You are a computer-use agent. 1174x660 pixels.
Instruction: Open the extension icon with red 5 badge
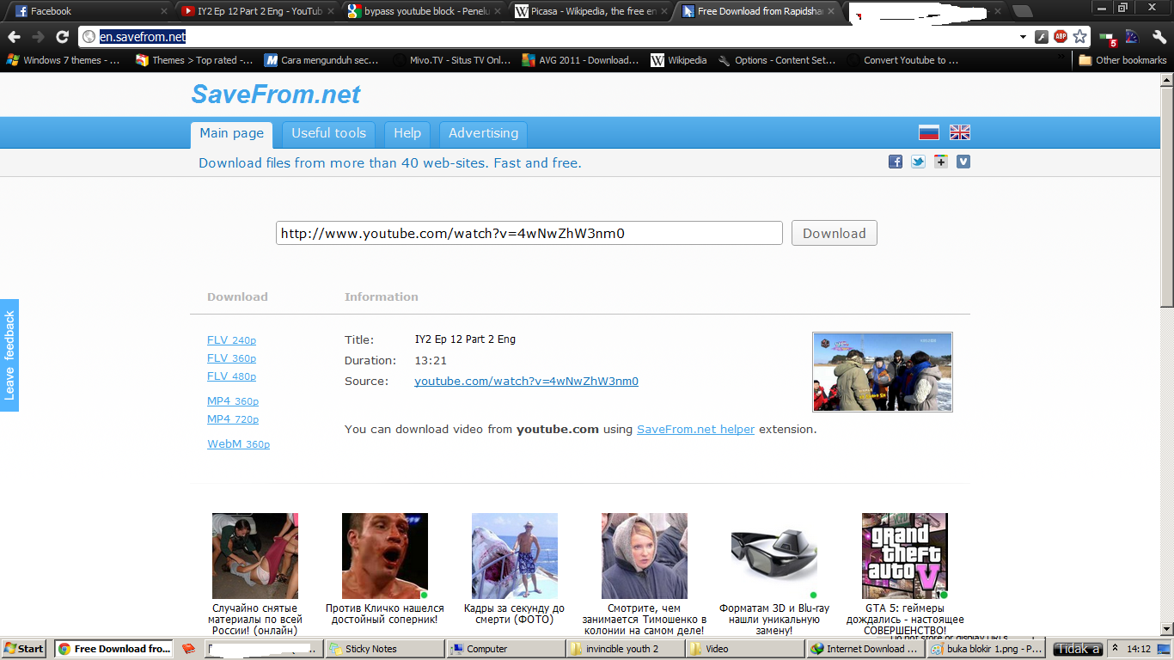coord(1108,37)
